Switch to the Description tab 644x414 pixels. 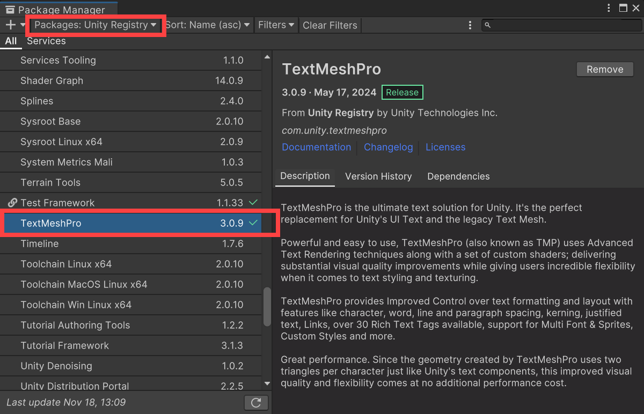coord(305,176)
